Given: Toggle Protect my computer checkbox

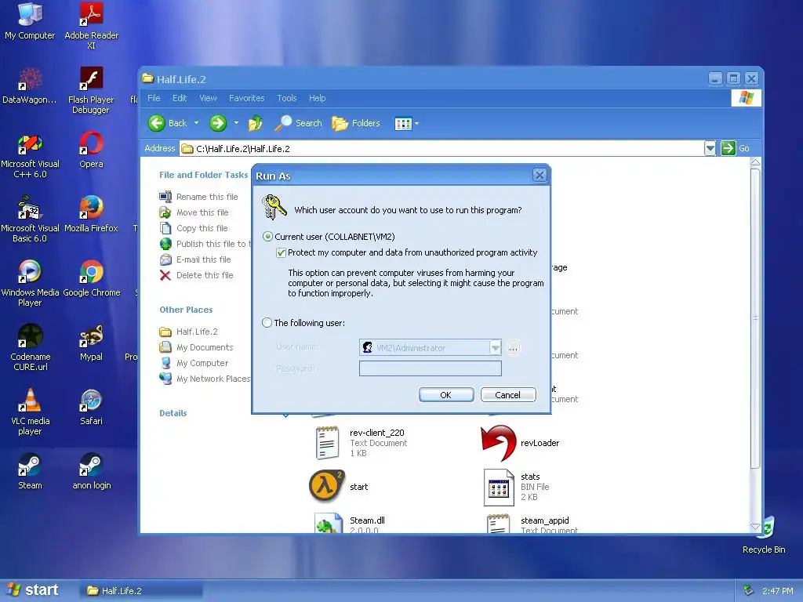Looking at the screenshot, I should click(281, 252).
